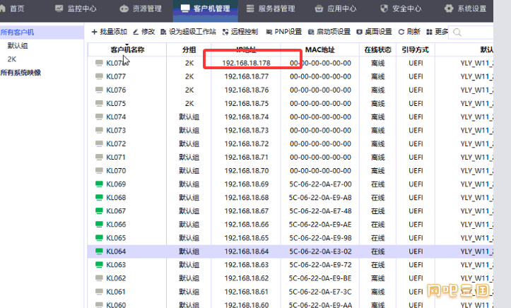Select MAC 5C-06-22-0A-E7-00 cell
The height and width of the screenshot is (308, 511).
[x=320, y=184]
